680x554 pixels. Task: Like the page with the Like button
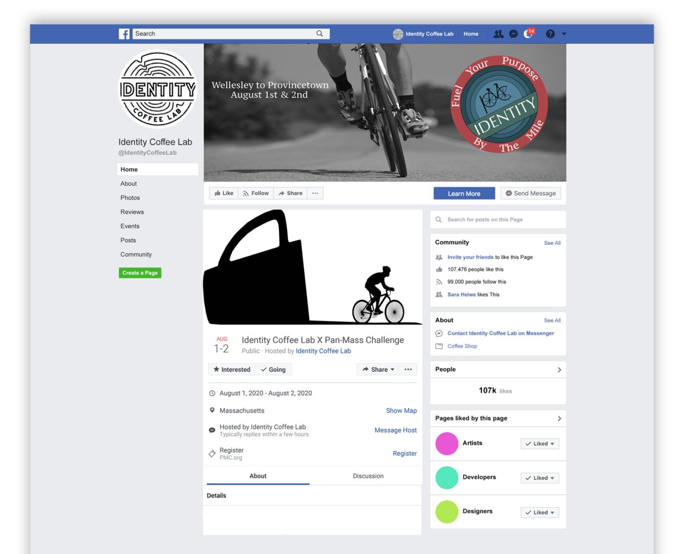click(x=224, y=193)
